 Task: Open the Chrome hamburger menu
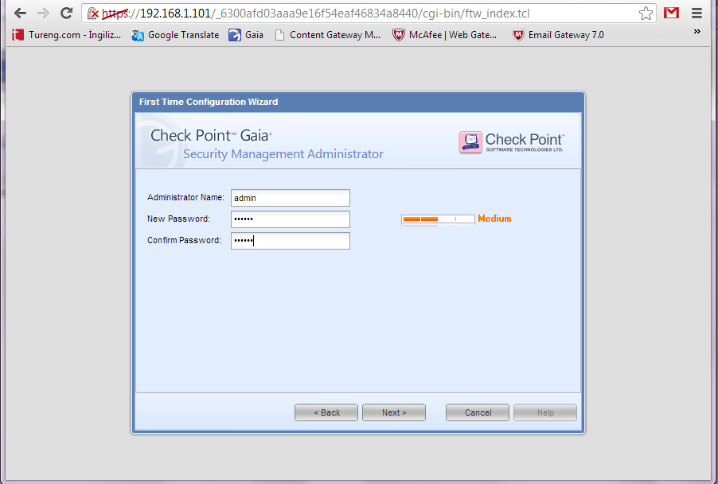[697, 14]
